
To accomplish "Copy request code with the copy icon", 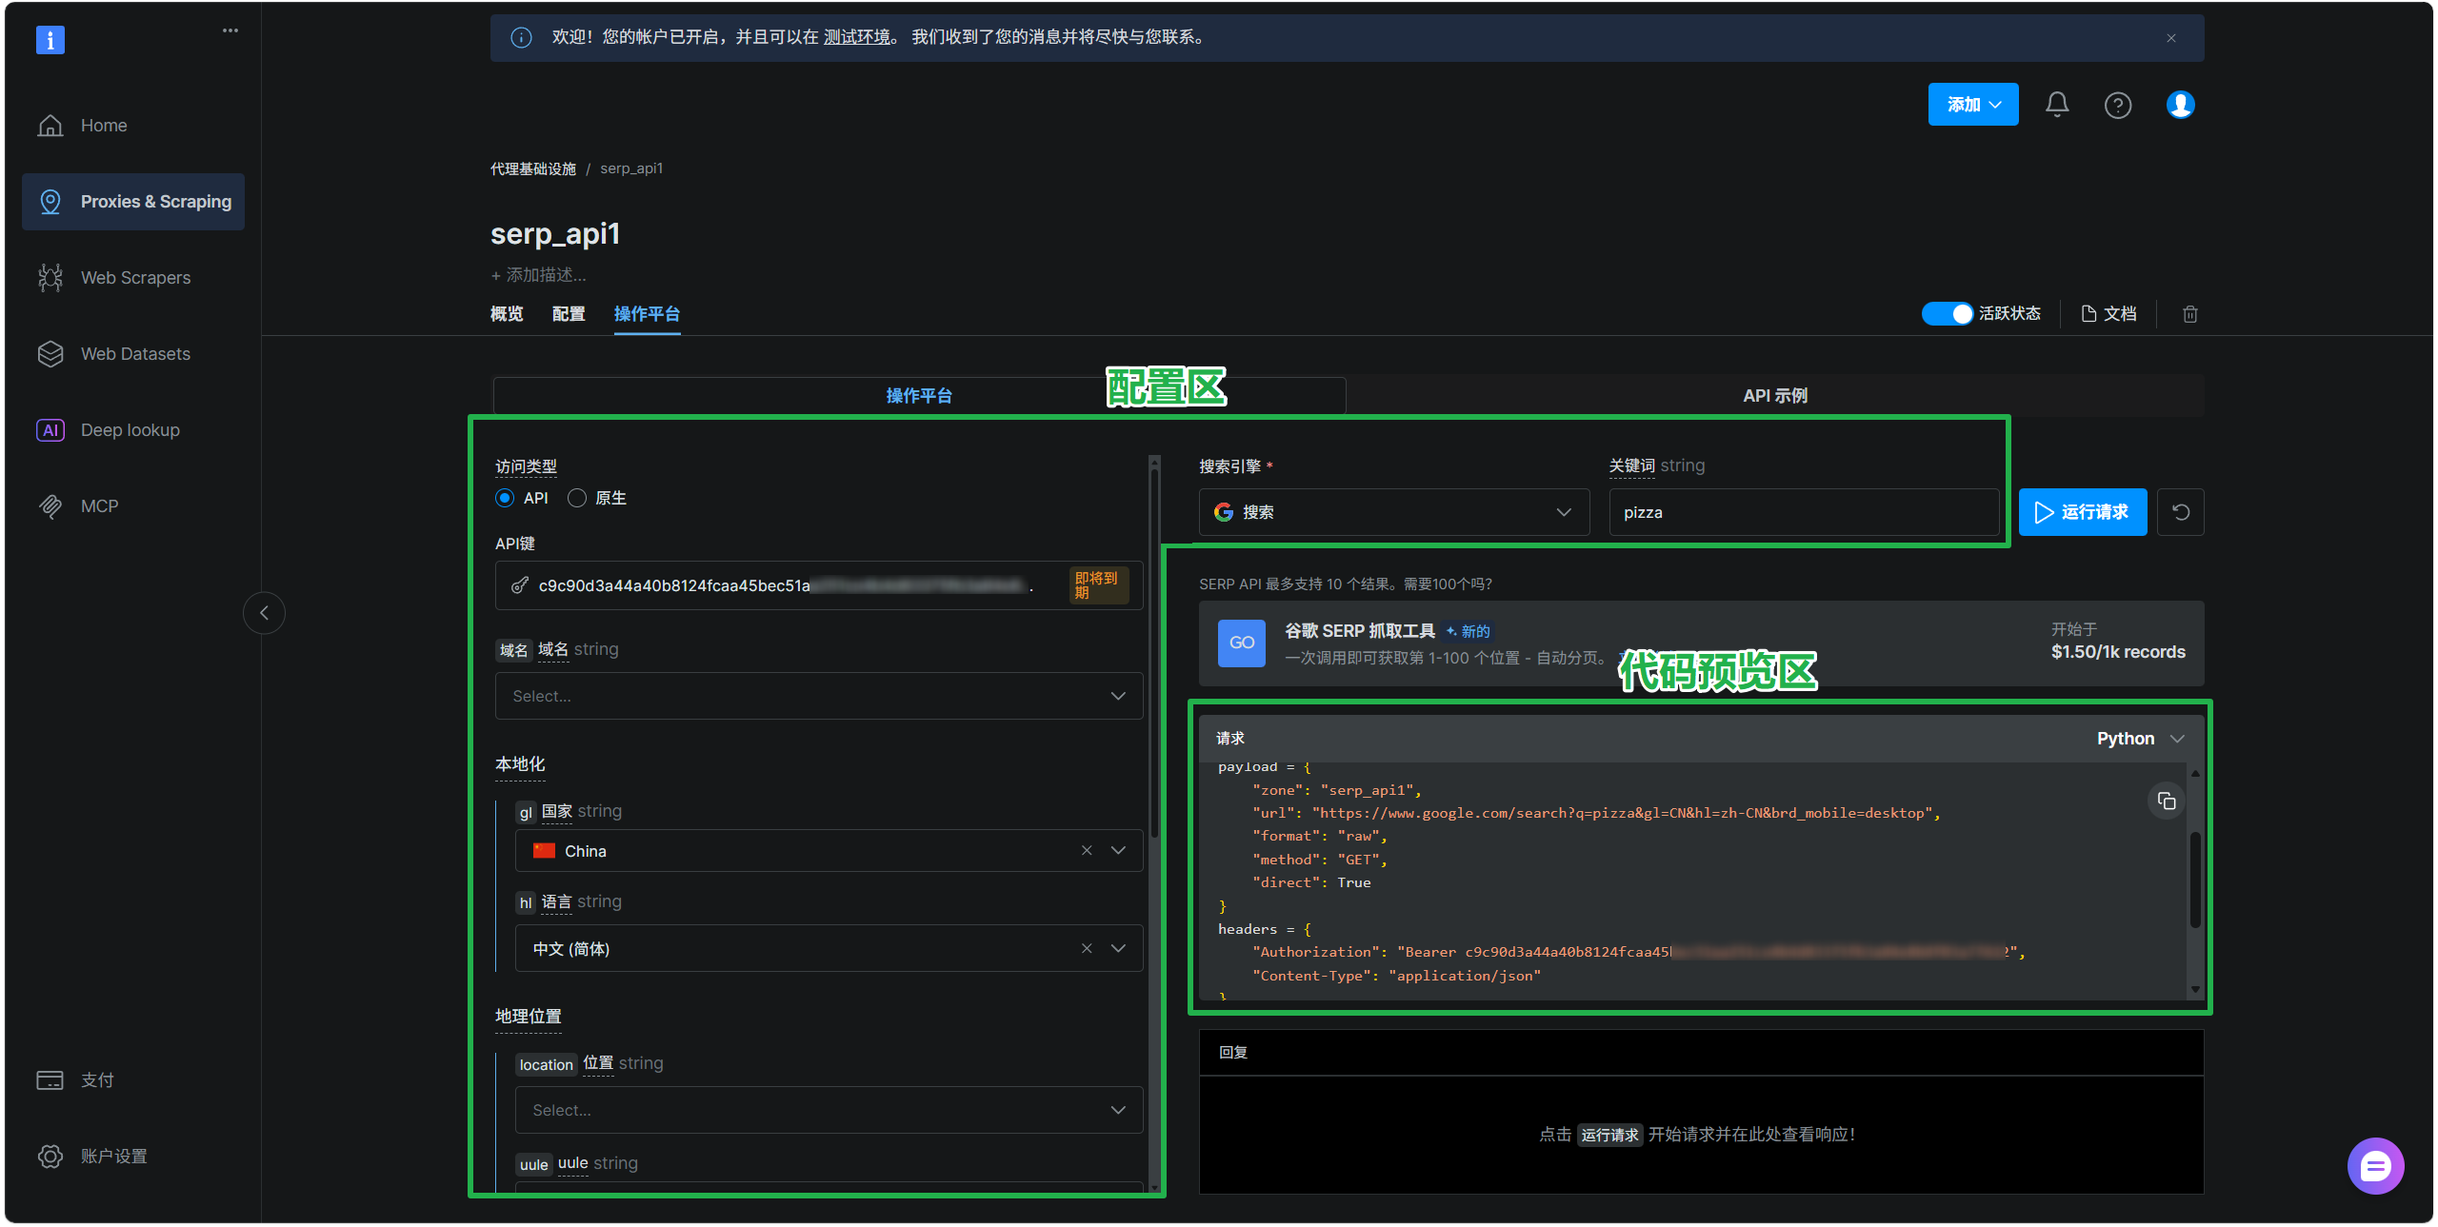I will click(2166, 802).
